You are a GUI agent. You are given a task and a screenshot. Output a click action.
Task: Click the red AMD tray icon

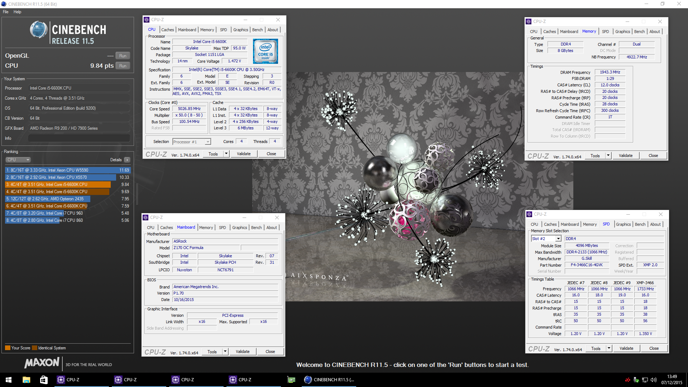tap(627, 380)
